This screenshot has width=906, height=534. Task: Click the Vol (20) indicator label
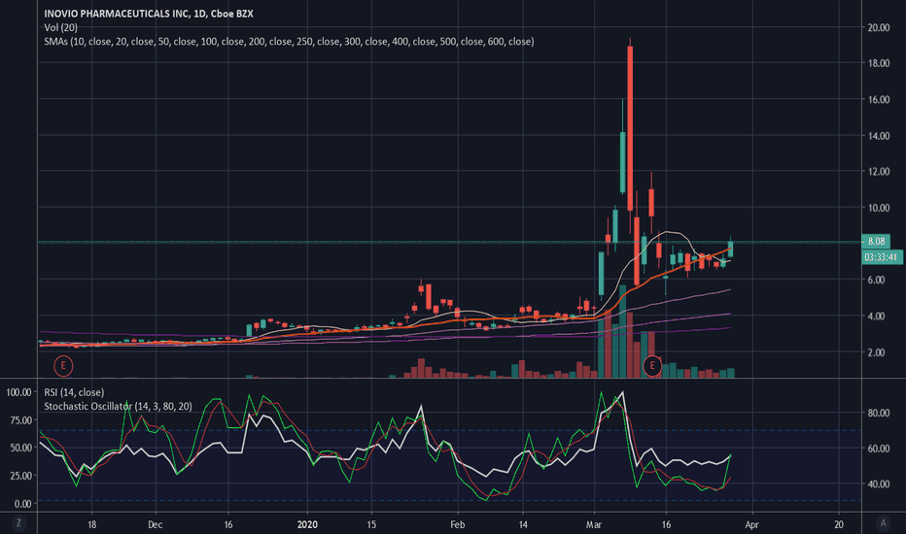tap(60, 27)
